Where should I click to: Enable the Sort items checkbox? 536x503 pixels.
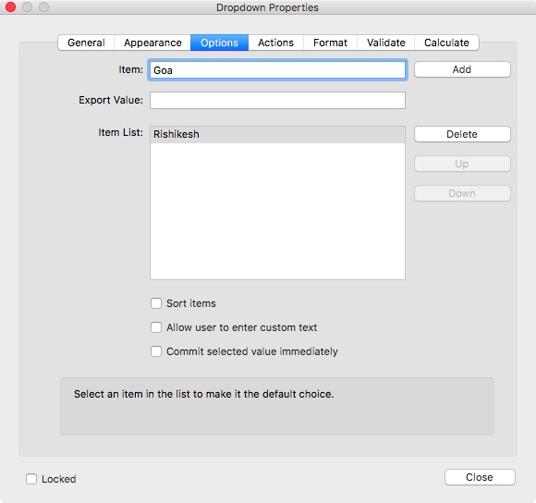click(156, 303)
